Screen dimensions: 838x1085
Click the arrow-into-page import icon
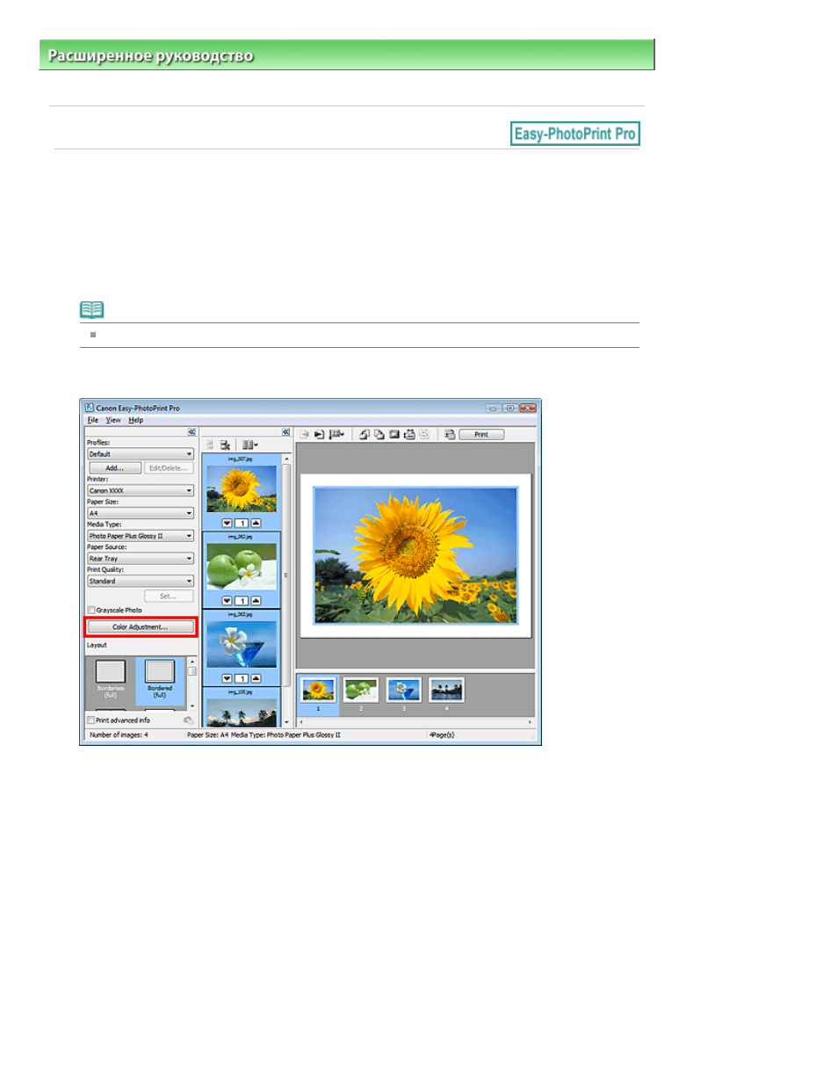(319, 434)
